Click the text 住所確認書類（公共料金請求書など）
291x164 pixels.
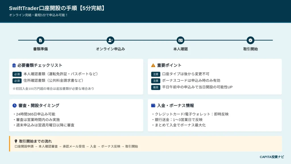53,81
